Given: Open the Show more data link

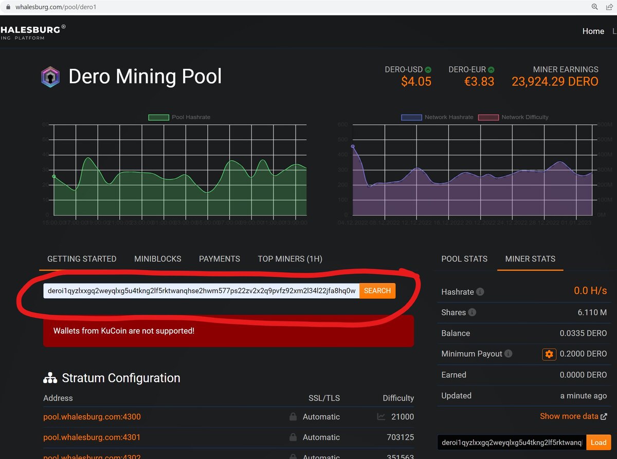Looking at the screenshot, I should coord(573,416).
